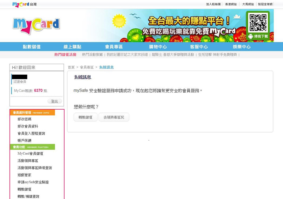The image size is (283, 199).
Task: Open 龍騎士 善惡大爭辯贈獎活動 promotion
Action: point(173,54)
